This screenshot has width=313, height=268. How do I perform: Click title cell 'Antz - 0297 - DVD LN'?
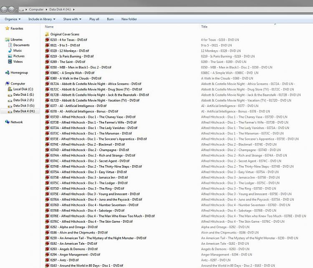(216, 260)
